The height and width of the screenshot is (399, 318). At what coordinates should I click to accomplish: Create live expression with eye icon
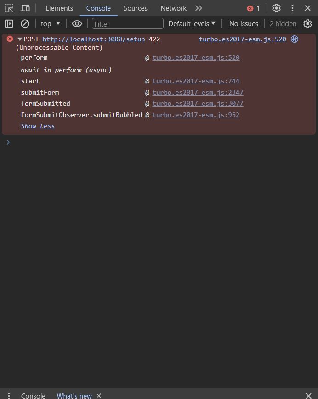click(x=77, y=24)
